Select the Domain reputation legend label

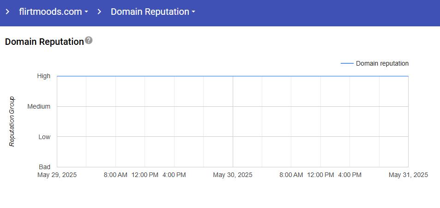coord(382,64)
